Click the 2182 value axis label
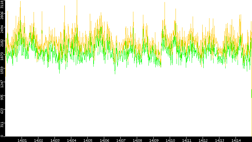This screenshot has width=252, height=142. 2,43
